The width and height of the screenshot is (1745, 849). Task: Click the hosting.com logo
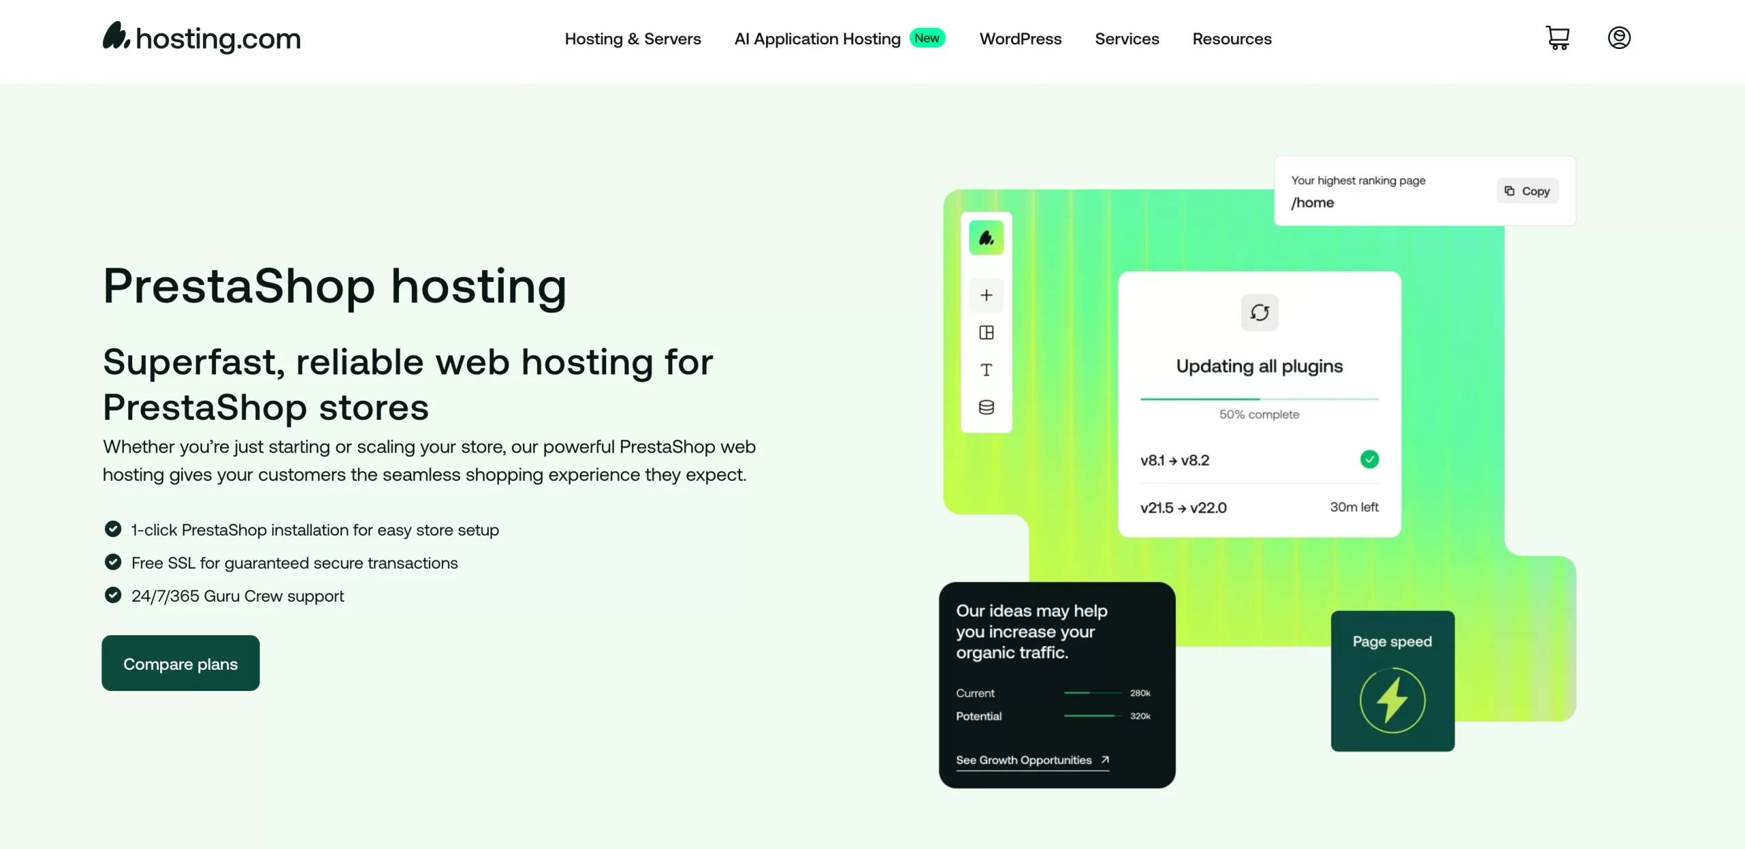[202, 37]
